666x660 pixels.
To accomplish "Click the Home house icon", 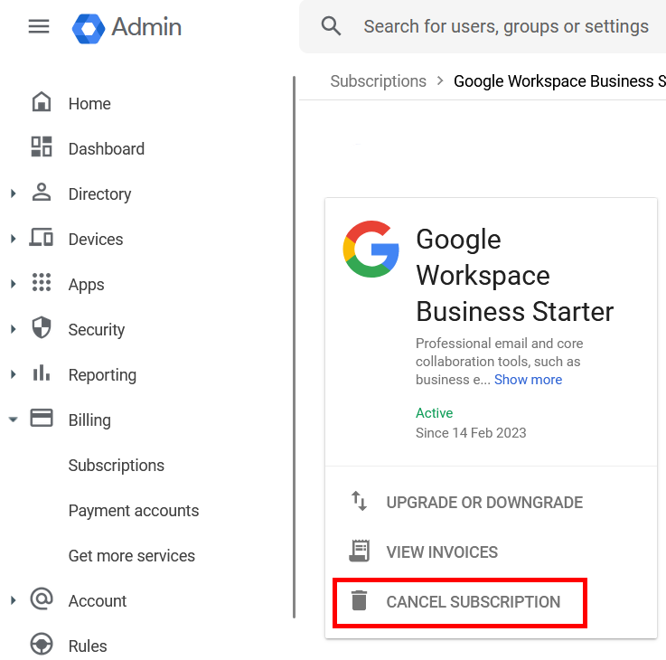I will click(42, 102).
